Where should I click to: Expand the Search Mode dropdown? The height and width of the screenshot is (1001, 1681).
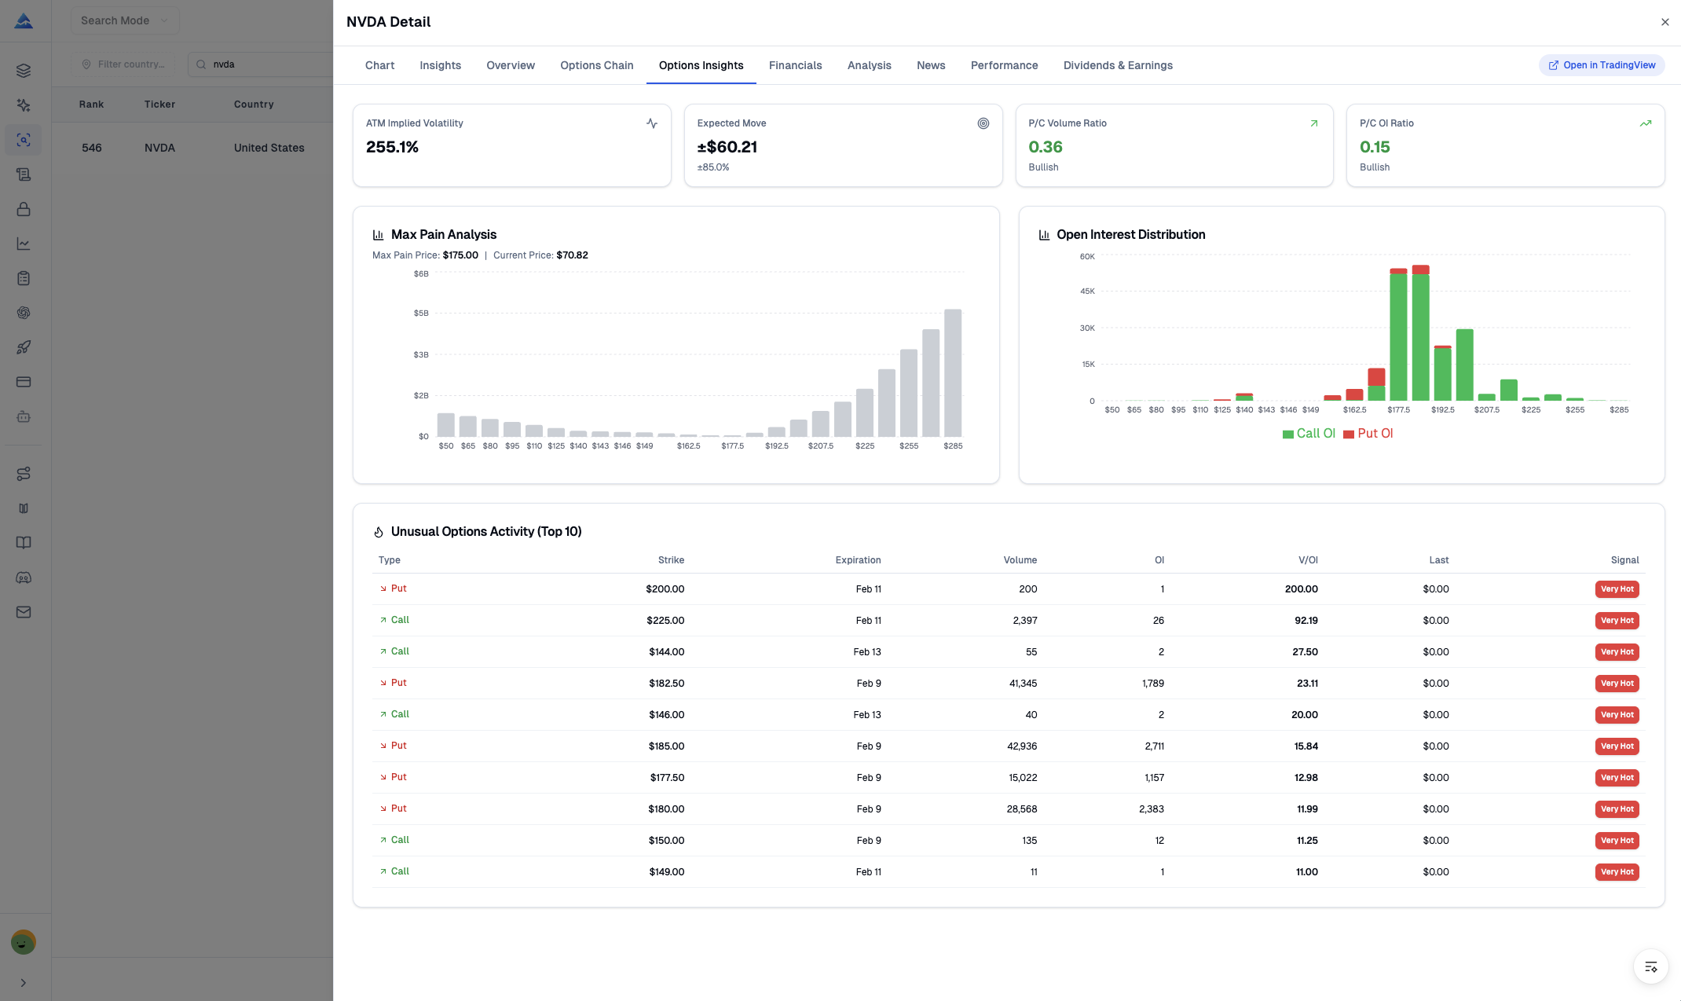click(x=124, y=20)
